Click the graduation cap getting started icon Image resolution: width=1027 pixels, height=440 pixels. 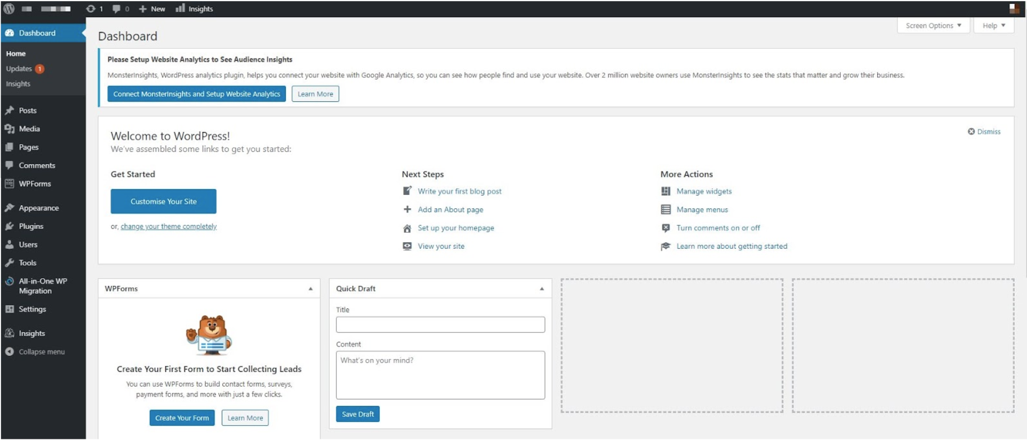click(x=666, y=246)
